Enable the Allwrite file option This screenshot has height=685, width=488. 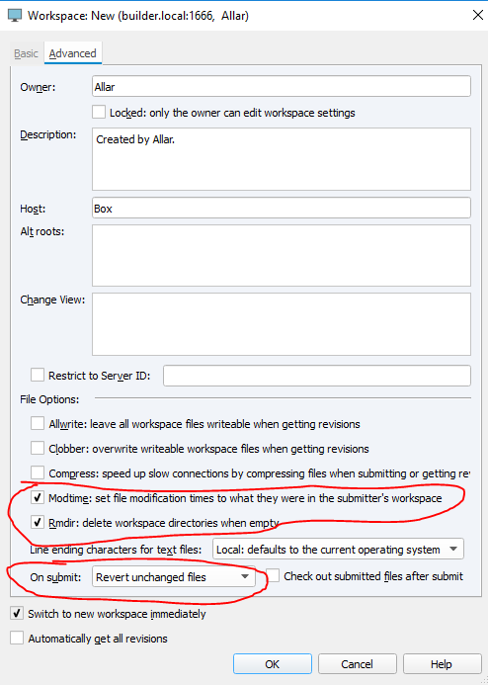[x=38, y=423]
